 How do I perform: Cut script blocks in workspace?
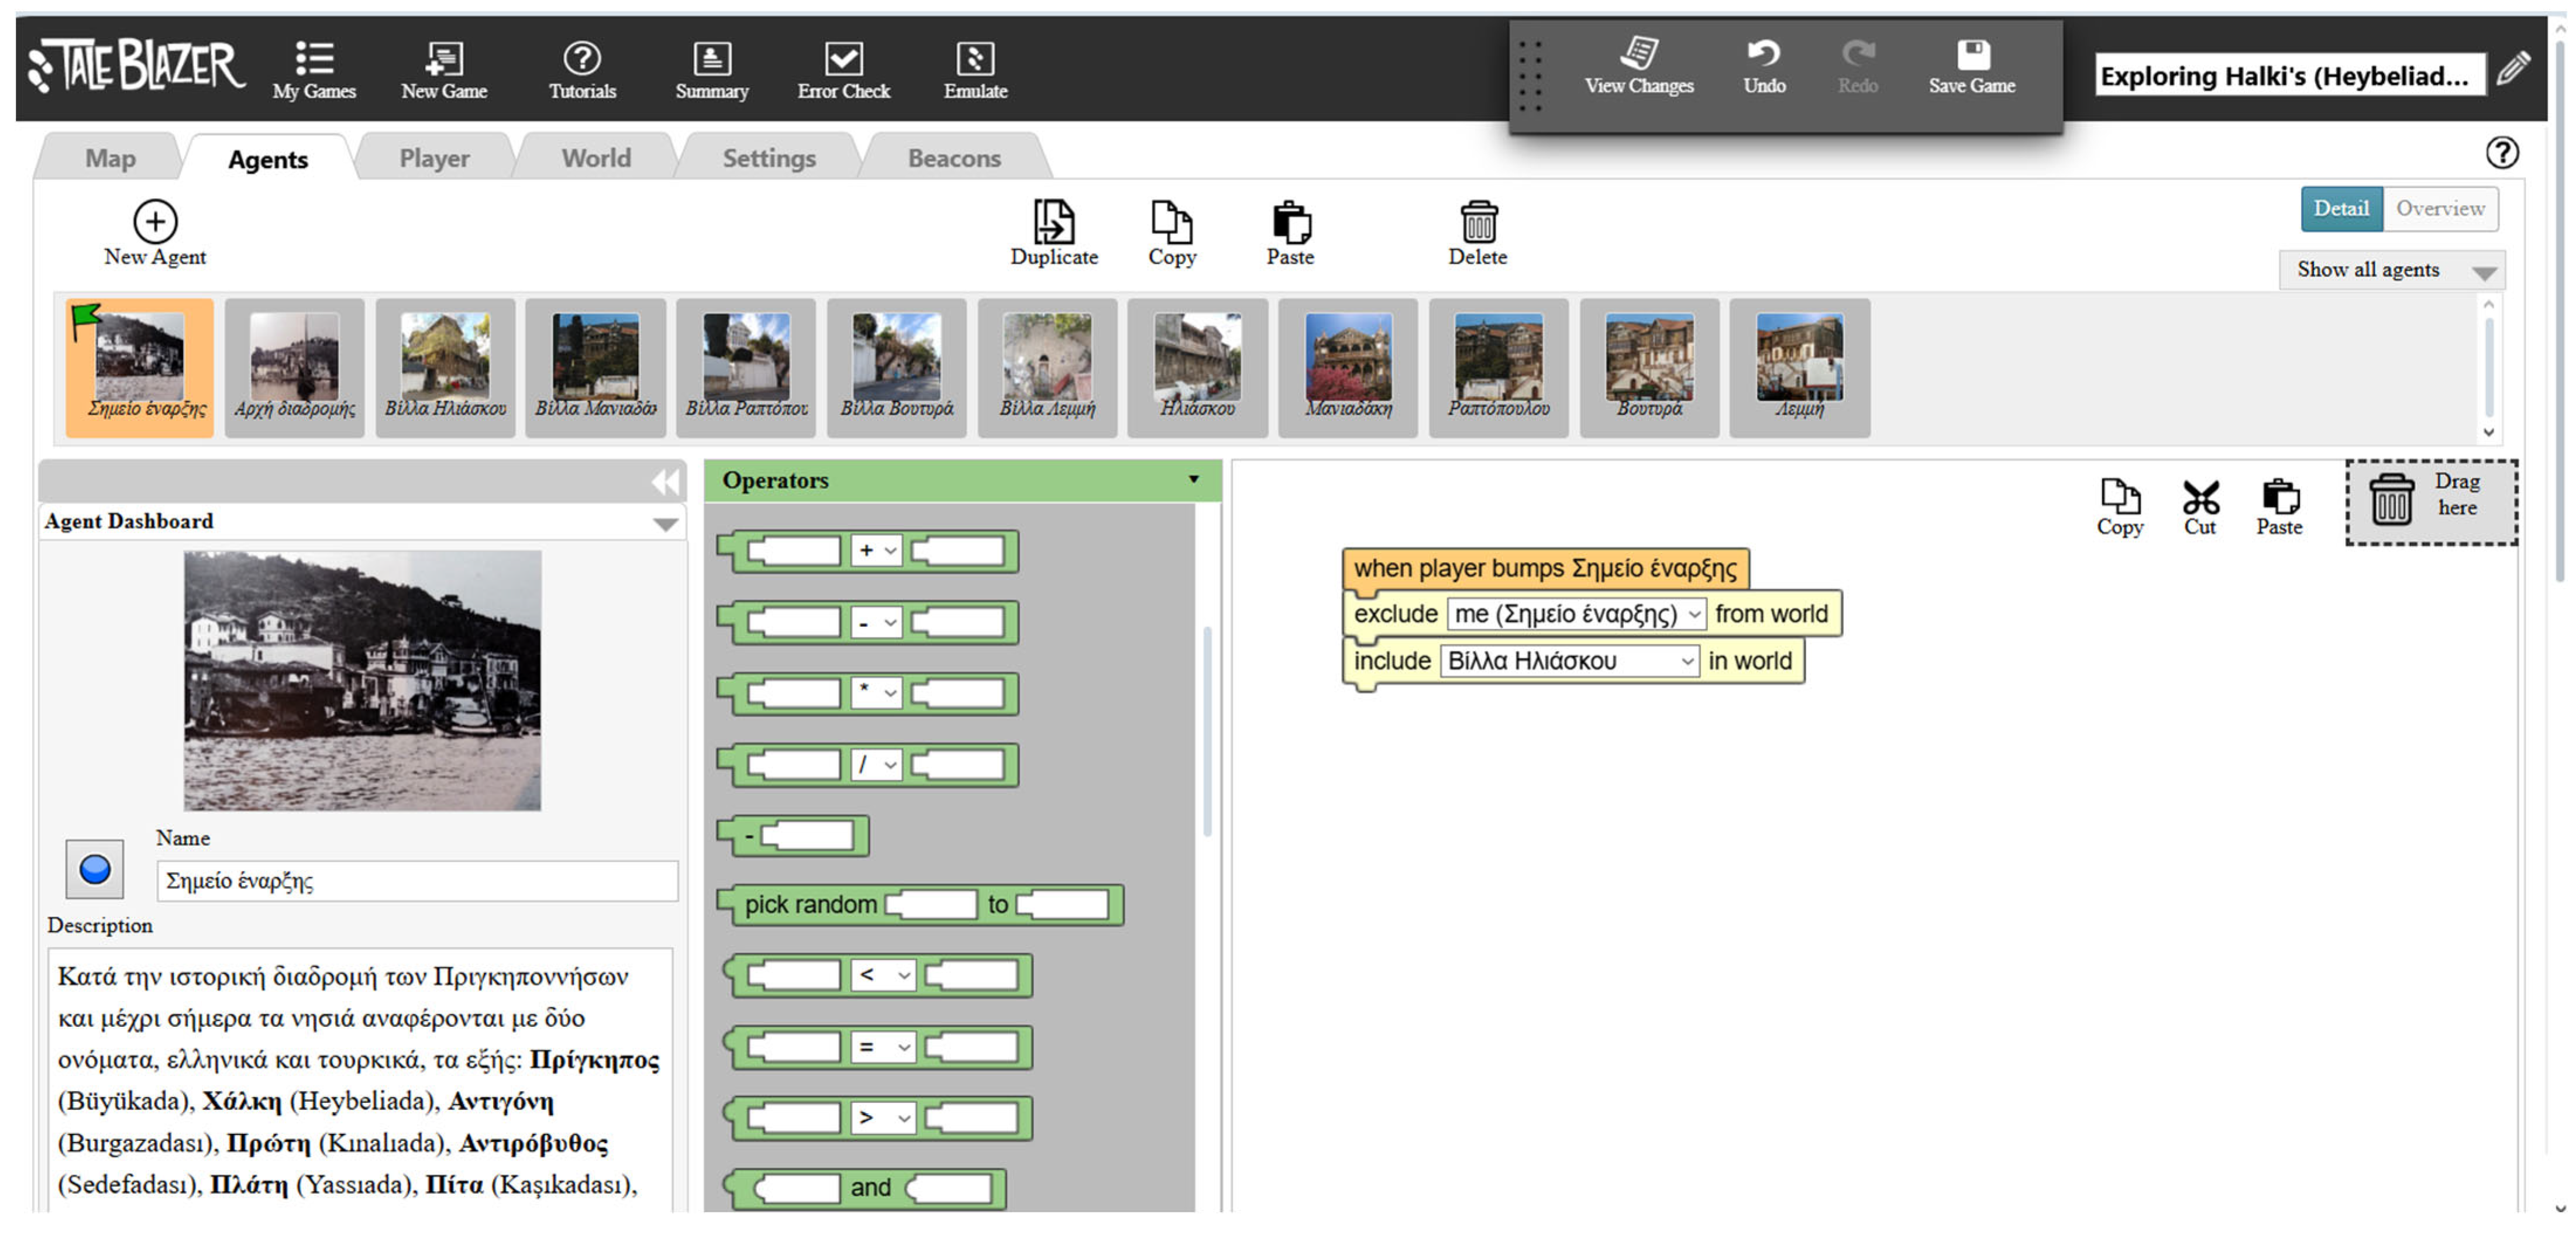click(2199, 508)
